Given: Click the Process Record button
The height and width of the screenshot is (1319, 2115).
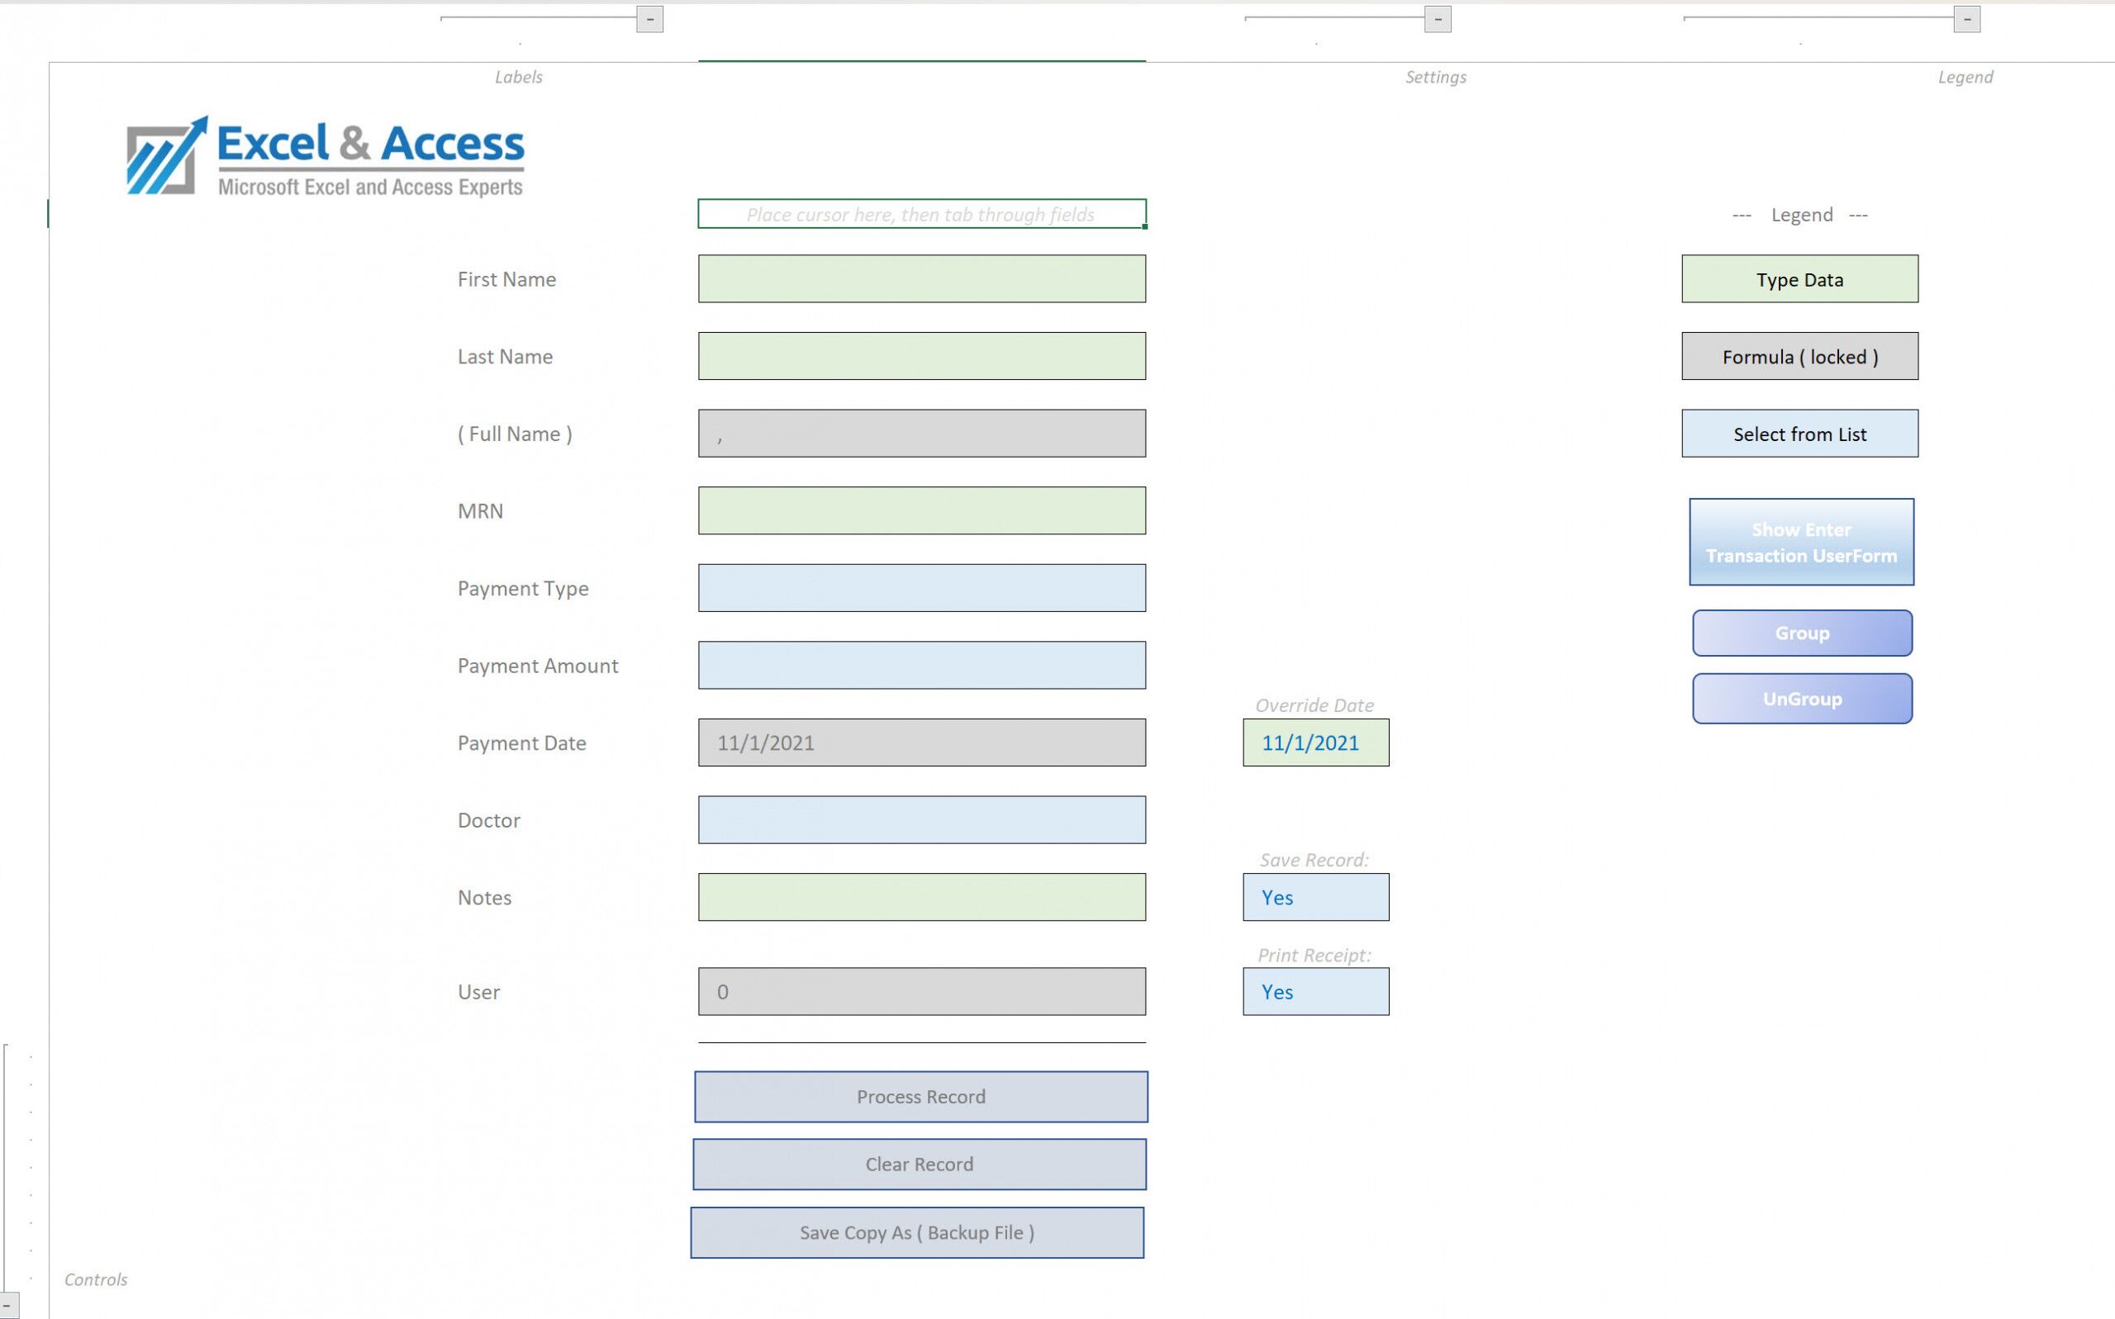Looking at the screenshot, I should 920,1096.
